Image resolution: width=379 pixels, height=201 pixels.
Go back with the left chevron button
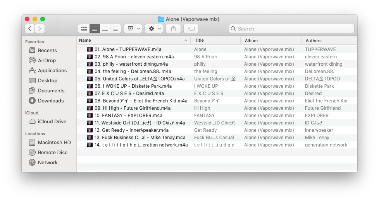(x=30, y=29)
